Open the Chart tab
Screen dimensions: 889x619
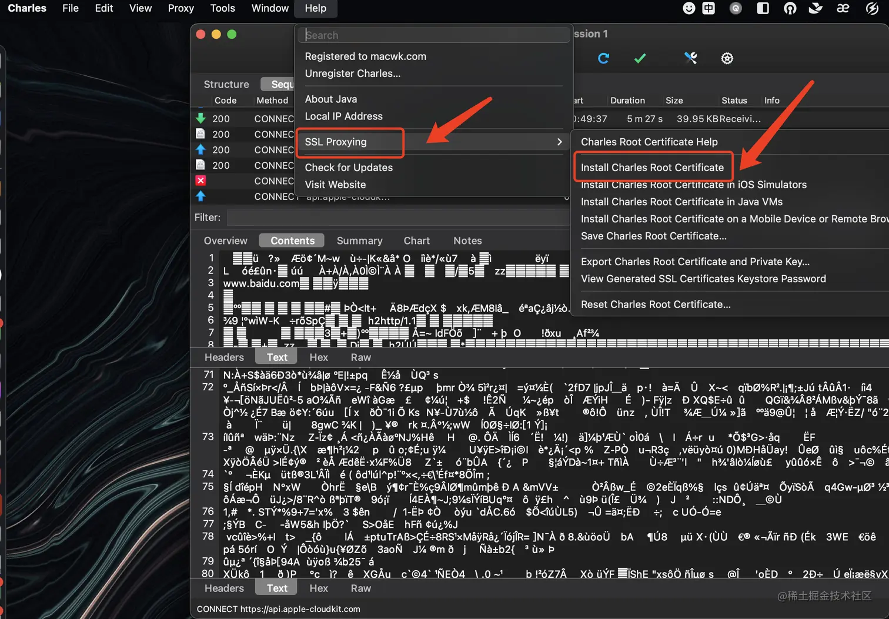coord(417,240)
